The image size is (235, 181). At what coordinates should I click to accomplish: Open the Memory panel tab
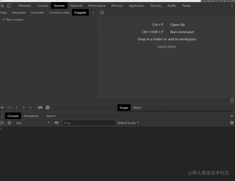coord(117,6)
